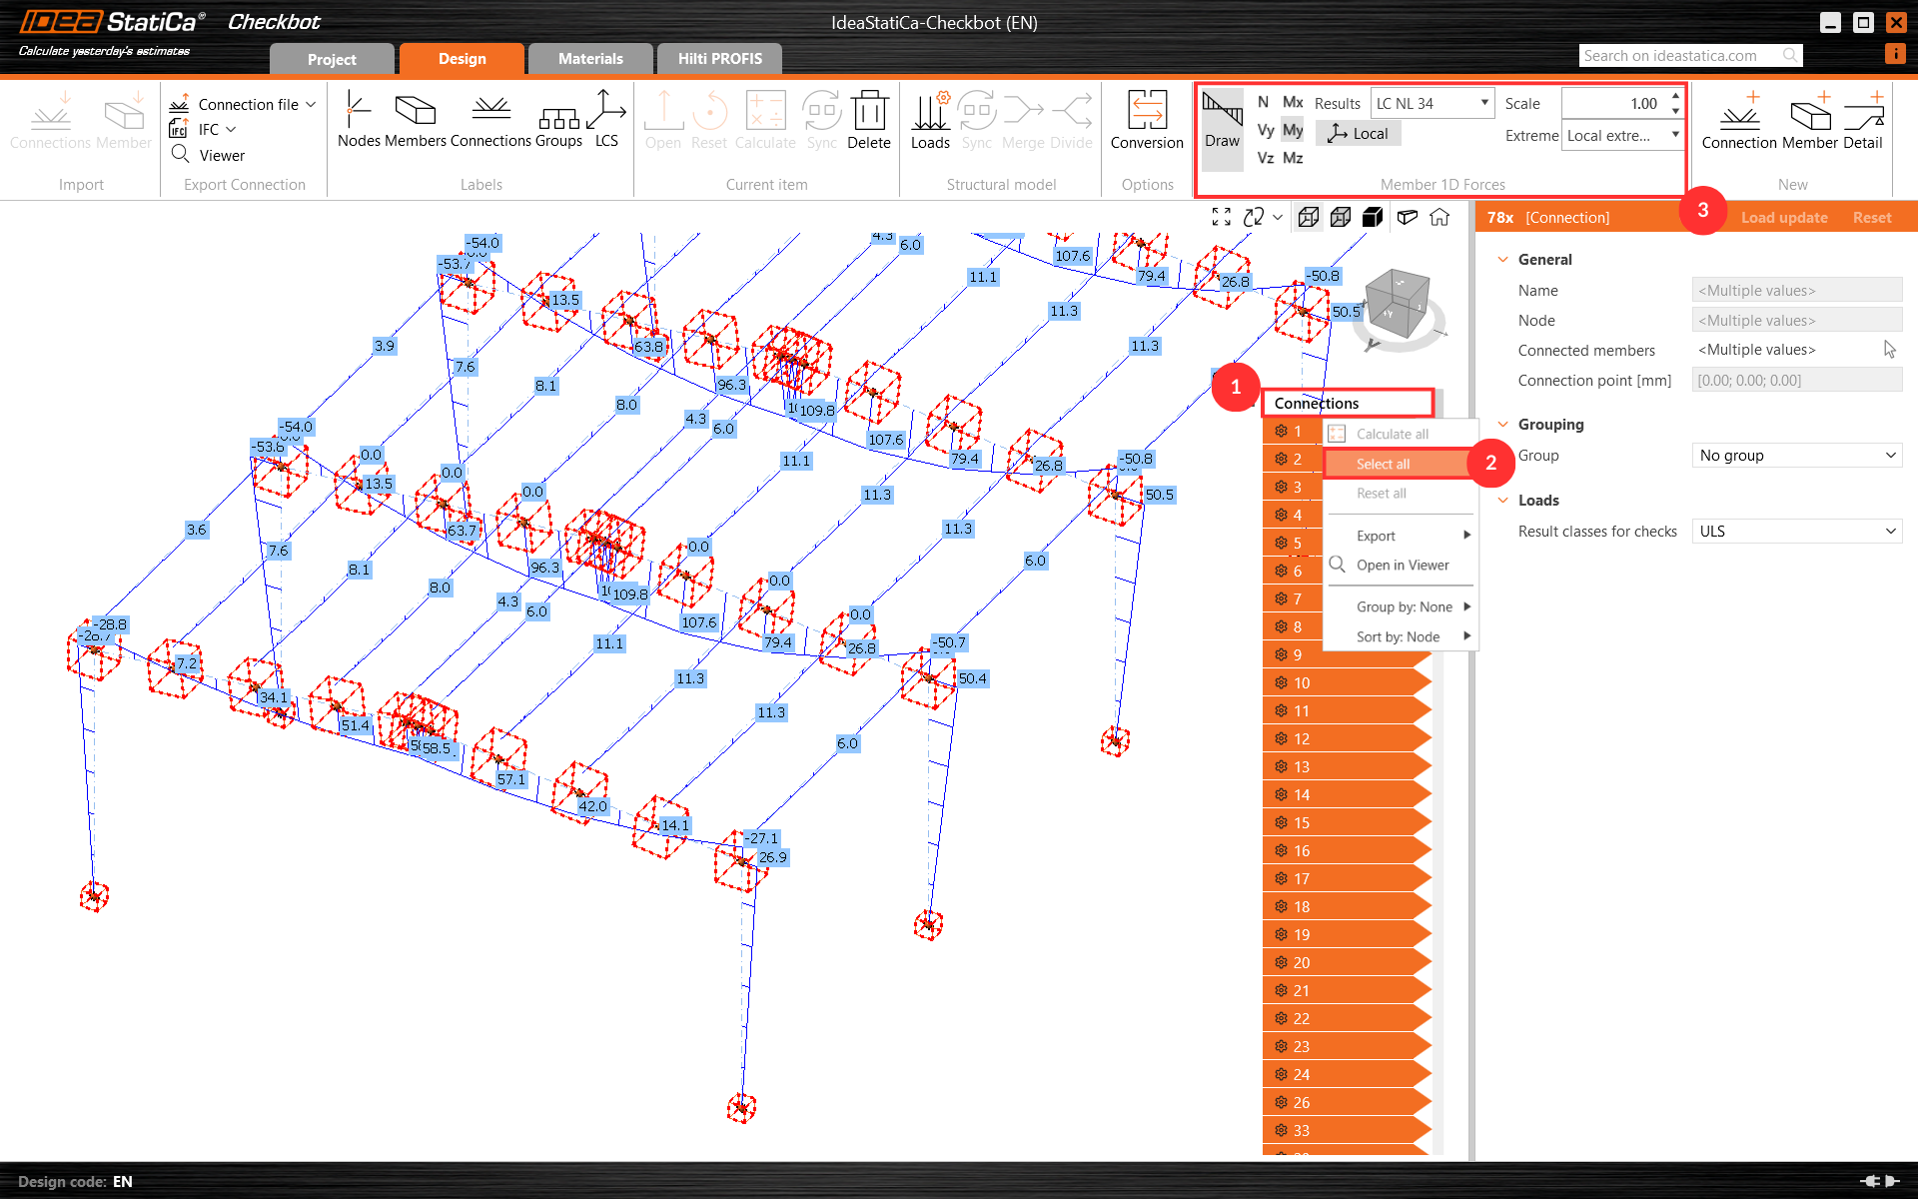Enable the Mx force component
This screenshot has width=1918, height=1199.
[1293, 101]
